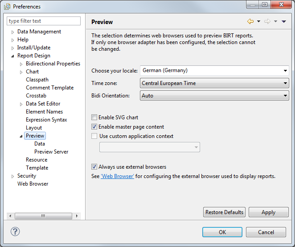Uncheck Always use external browsers

[x=94, y=167]
